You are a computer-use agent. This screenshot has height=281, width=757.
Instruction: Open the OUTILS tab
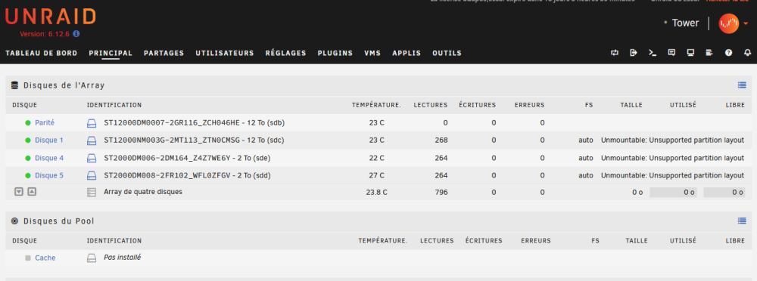(447, 53)
